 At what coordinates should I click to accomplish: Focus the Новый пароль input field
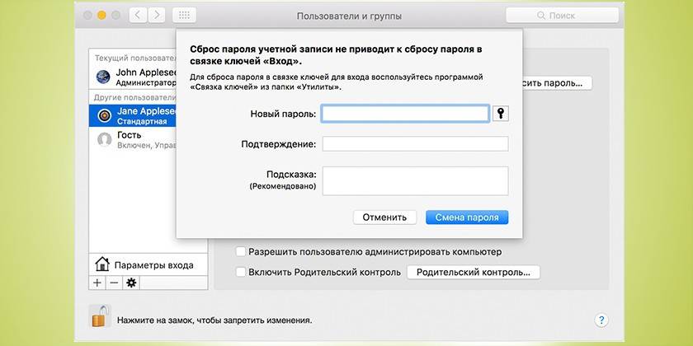(x=405, y=114)
